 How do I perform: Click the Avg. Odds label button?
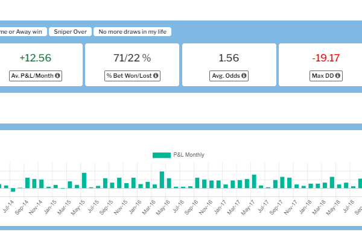[x=229, y=76]
